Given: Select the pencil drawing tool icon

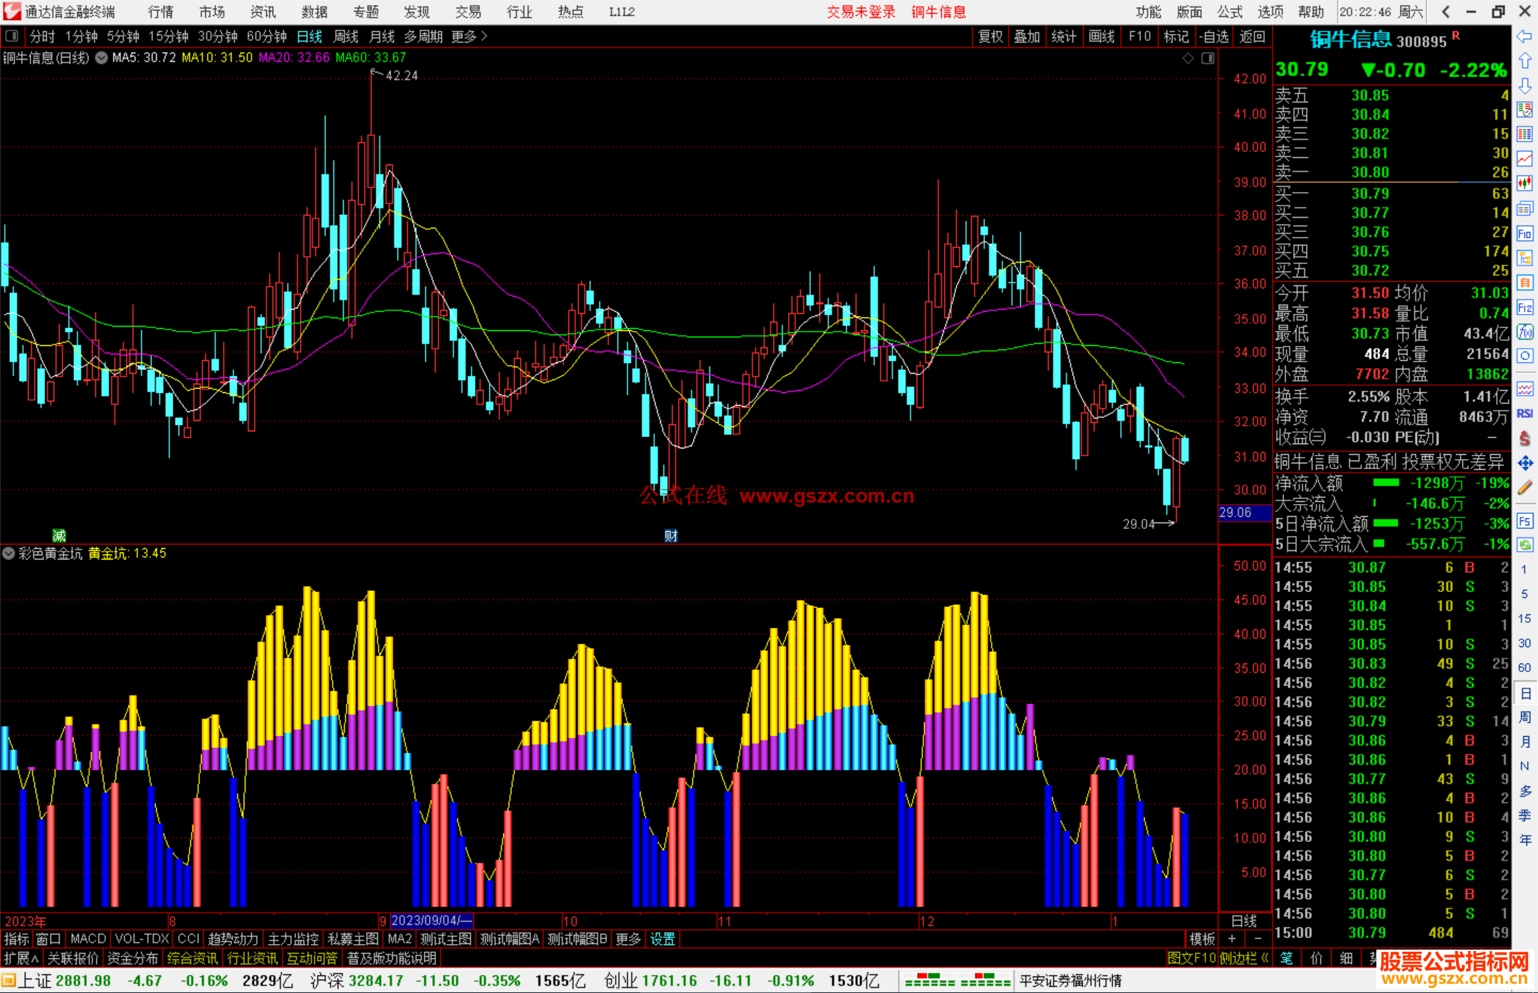Looking at the screenshot, I should pos(1524,488).
